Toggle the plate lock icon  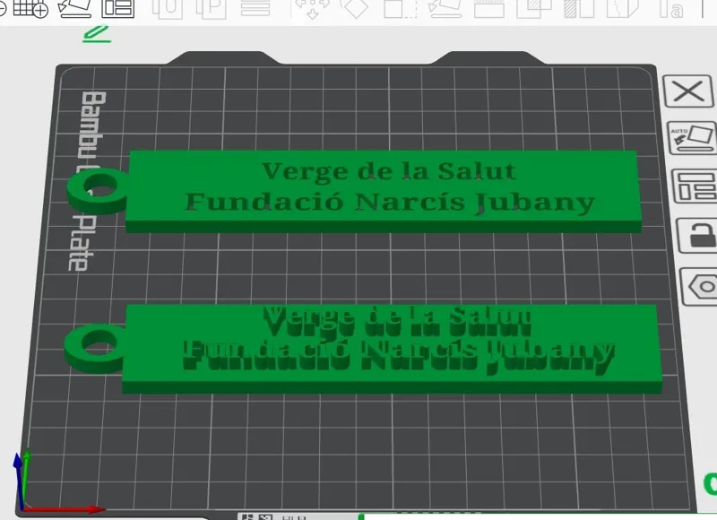(x=698, y=236)
